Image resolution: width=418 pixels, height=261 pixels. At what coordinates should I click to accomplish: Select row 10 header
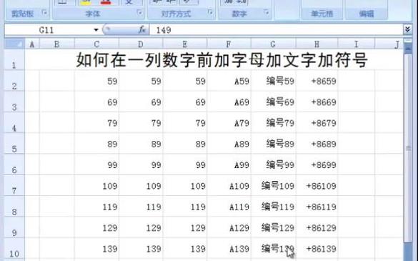14,249
